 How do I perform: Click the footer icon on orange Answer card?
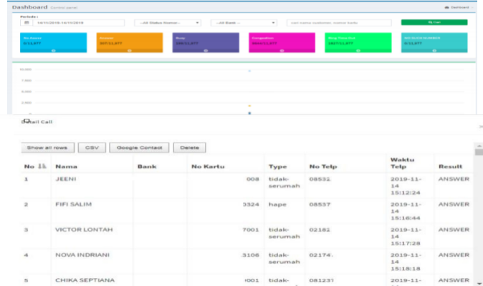tap(130, 50)
